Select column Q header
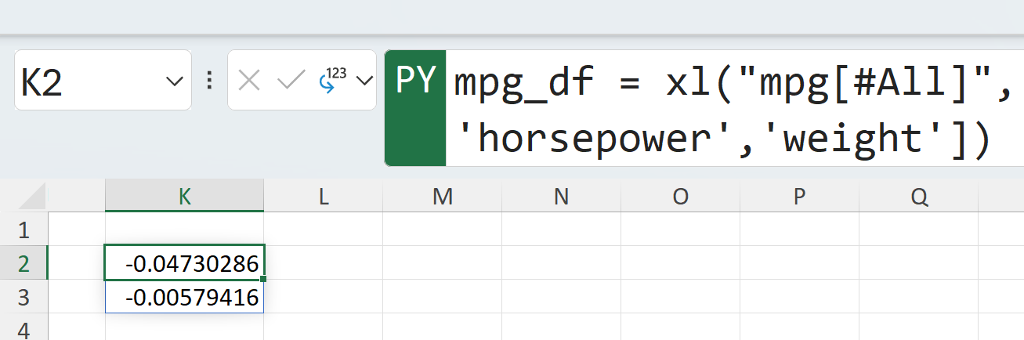The height and width of the screenshot is (340, 1024). 918,197
